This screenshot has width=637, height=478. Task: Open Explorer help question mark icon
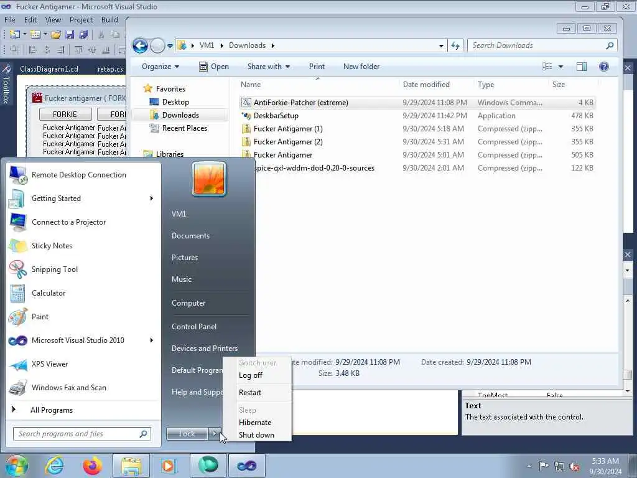(604, 67)
